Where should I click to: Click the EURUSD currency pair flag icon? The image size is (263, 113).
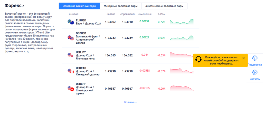(70, 22)
